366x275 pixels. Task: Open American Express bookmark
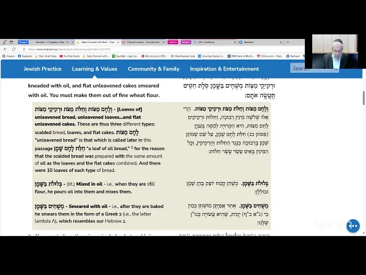click(x=211, y=56)
